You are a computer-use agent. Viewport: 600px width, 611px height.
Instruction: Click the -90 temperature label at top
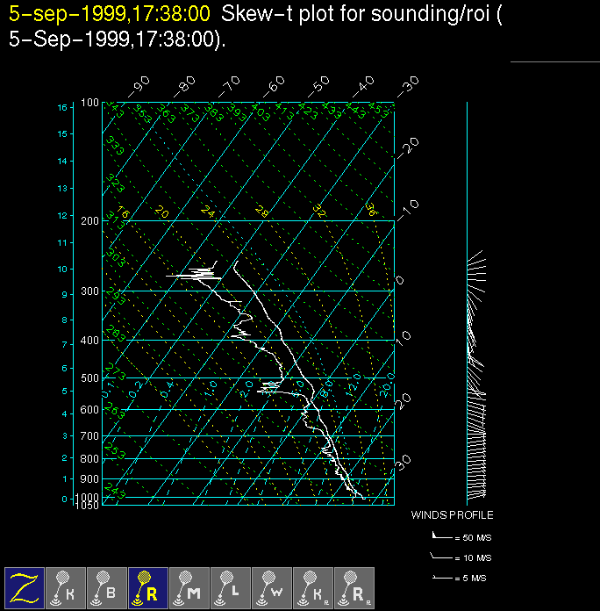tap(139, 86)
